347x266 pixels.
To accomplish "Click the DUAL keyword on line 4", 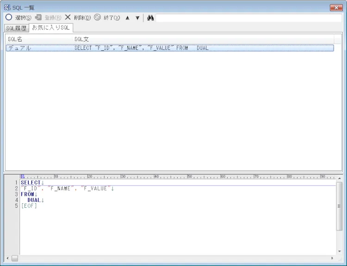I will [x=34, y=200].
